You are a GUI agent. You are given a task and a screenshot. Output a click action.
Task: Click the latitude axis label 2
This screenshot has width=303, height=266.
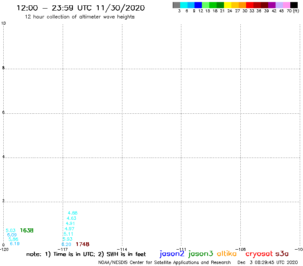pyautogui.click(x=3, y=201)
